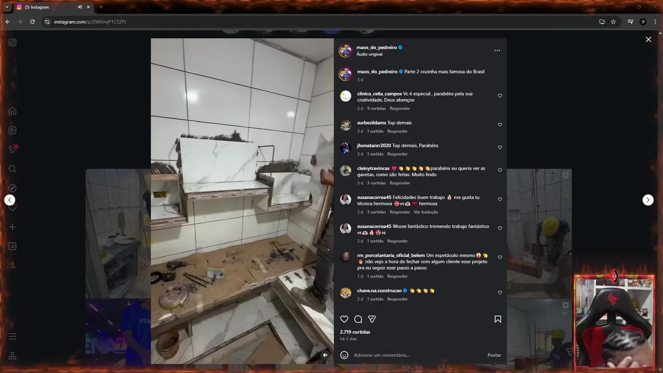Open Reels icon in the sidebar

12,130
